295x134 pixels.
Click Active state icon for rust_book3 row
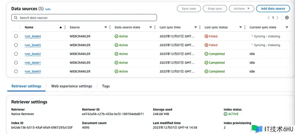point(116,71)
